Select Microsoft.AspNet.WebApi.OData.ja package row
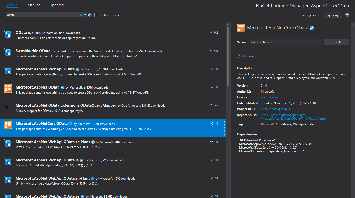 113,164
